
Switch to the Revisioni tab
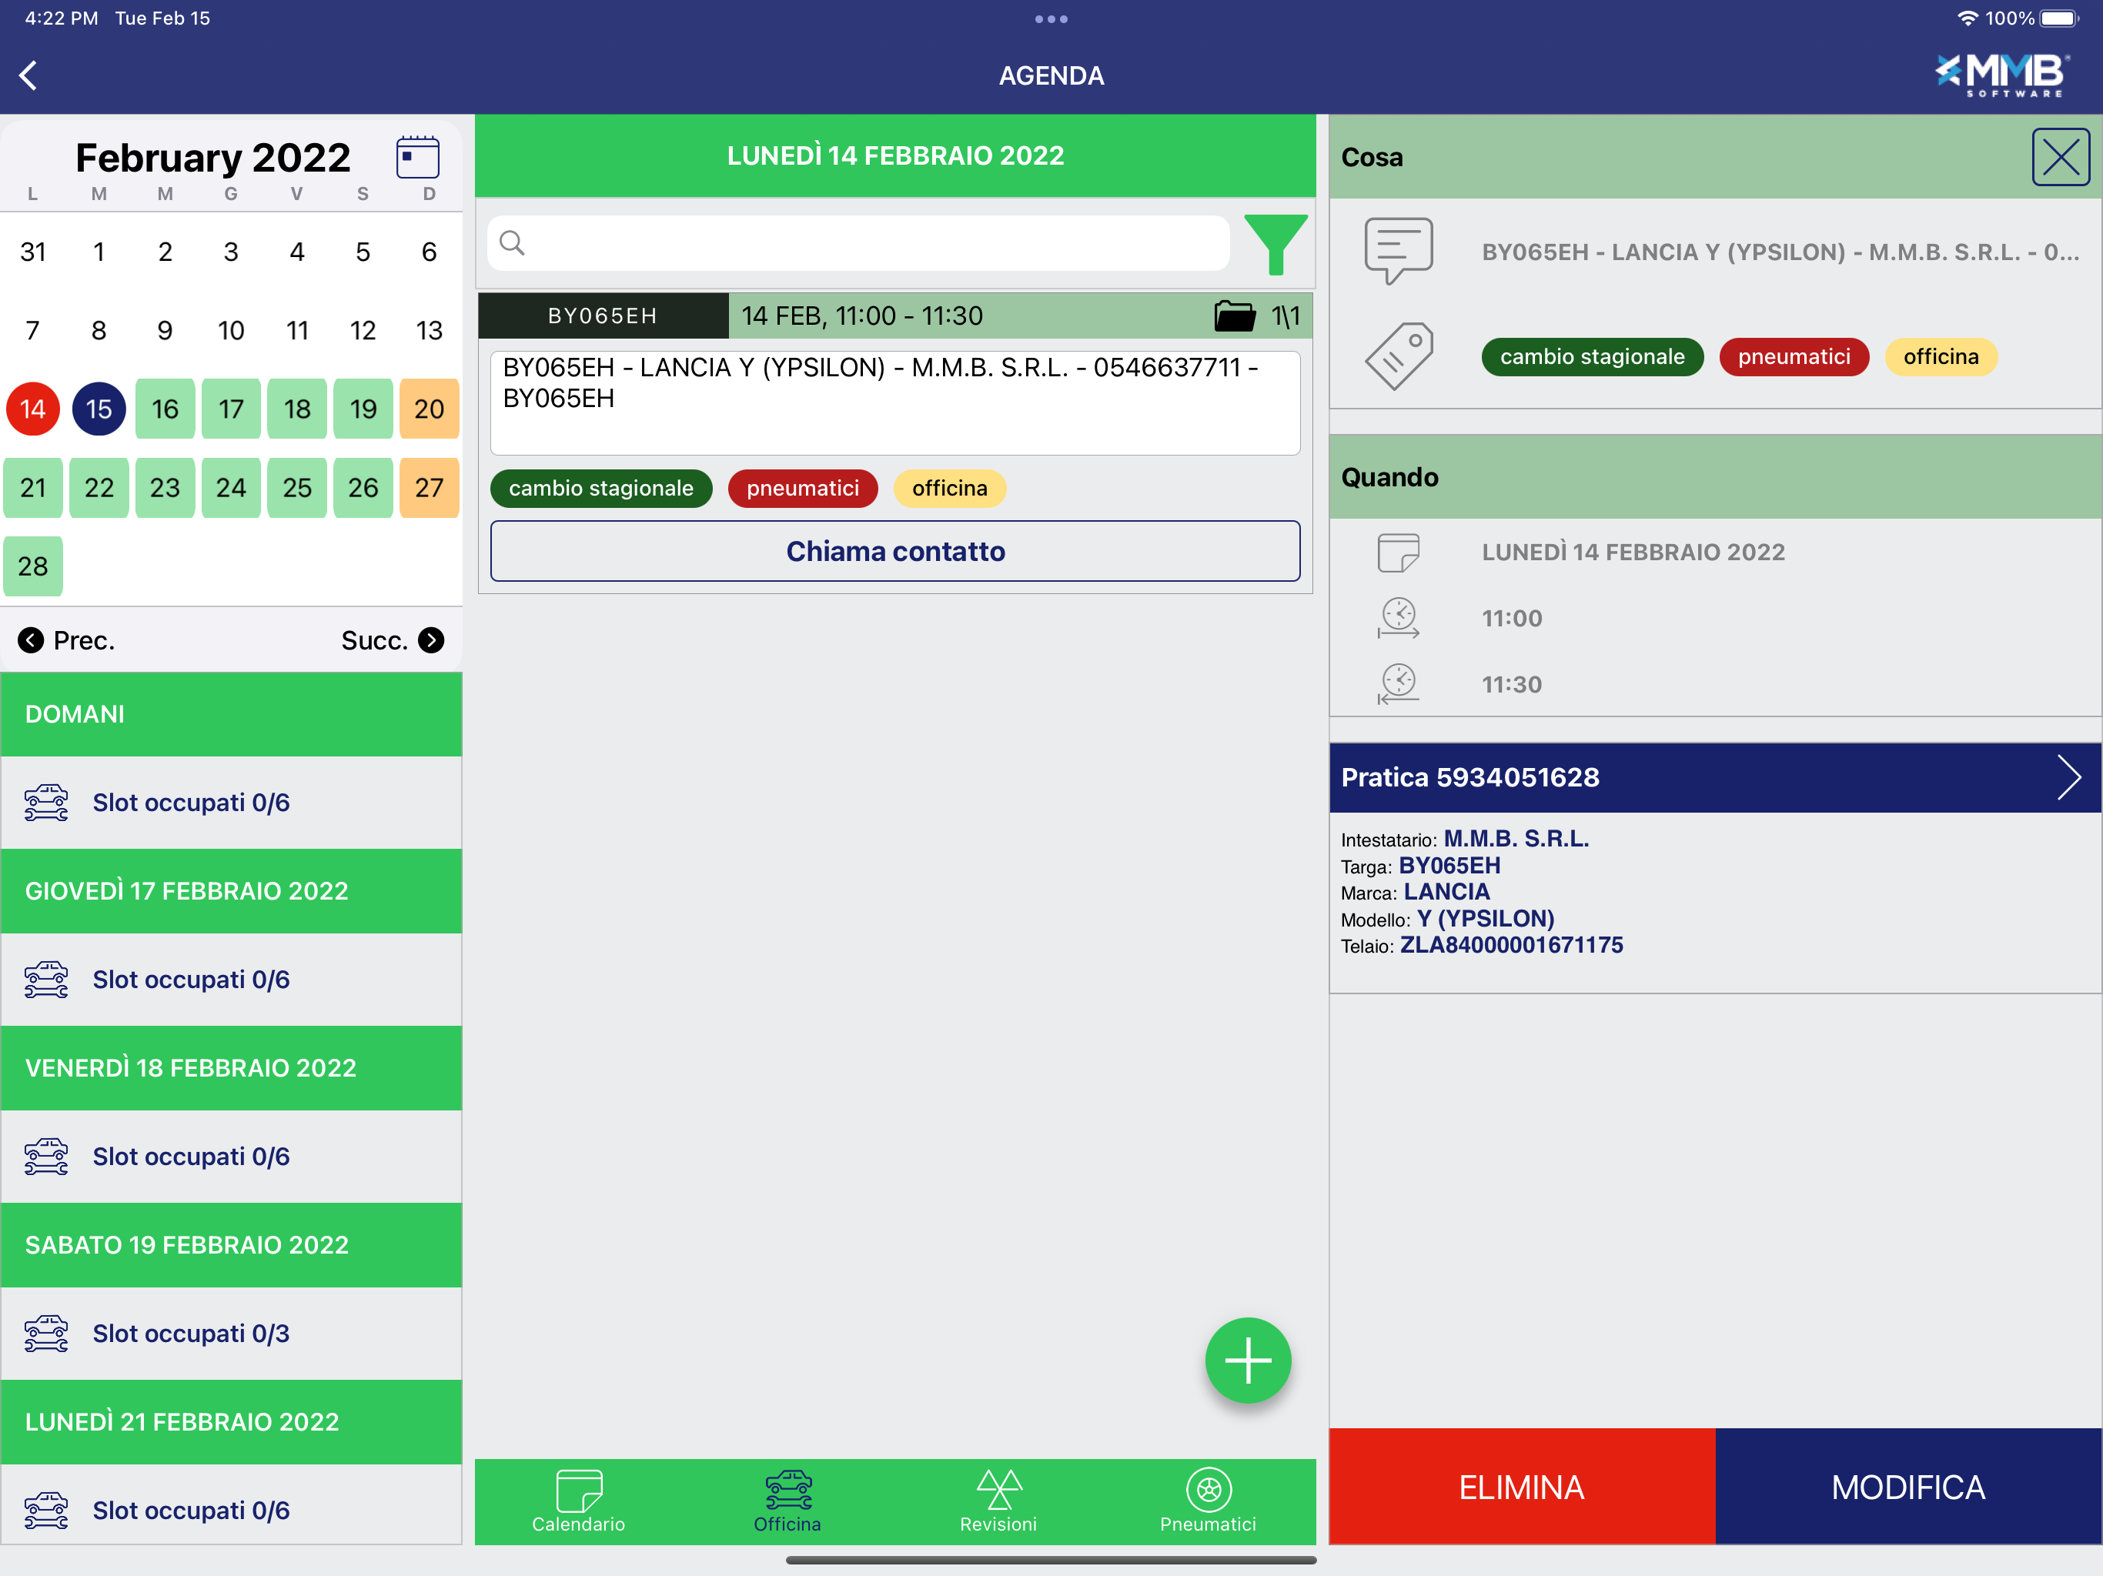tap(998, 1501)
